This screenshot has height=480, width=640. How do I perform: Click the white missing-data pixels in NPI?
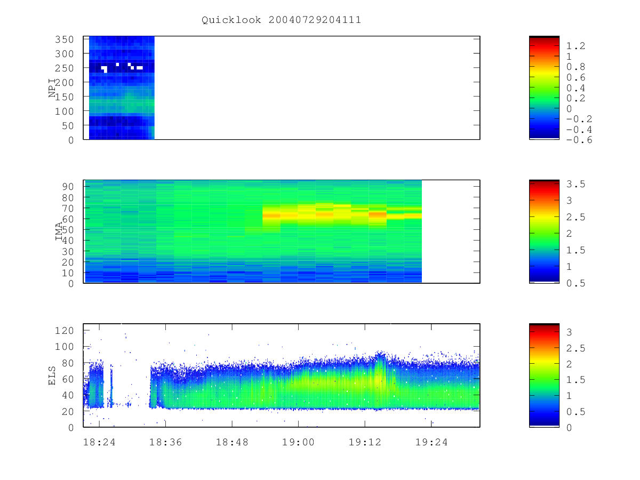122,68
